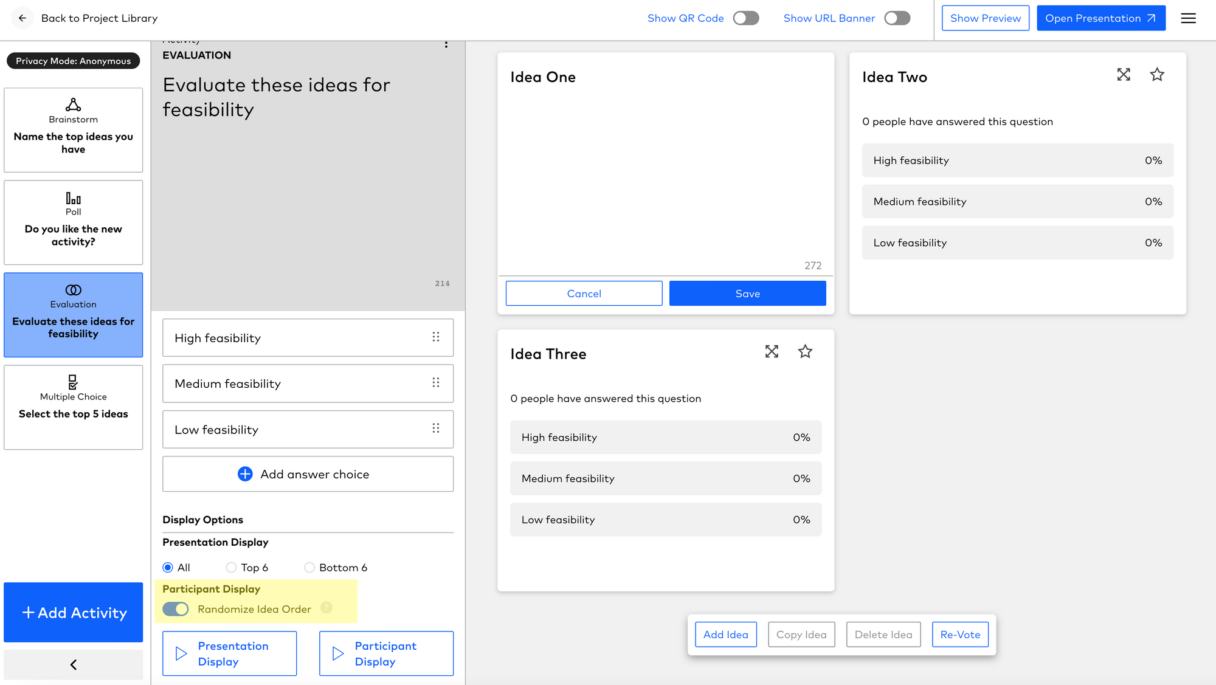
Task: Click the Brainstorm activity icon
Action: [74, 105]
